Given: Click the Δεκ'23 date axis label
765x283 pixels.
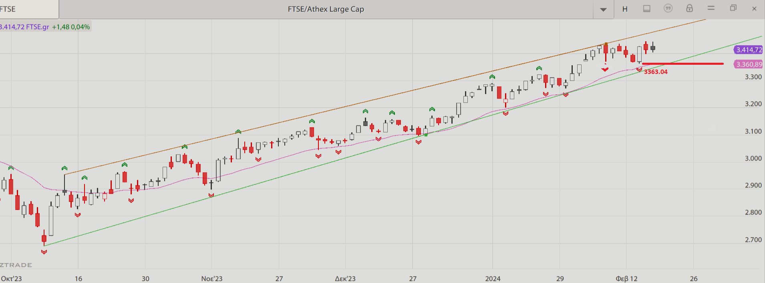Looking at the screenshot, I should (345, 279).
